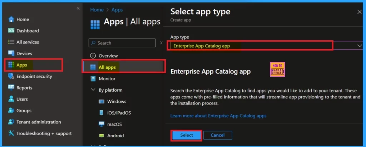Click the Apps breadcrumb link
Screen dimensions: 366x147
coord(117,10)
